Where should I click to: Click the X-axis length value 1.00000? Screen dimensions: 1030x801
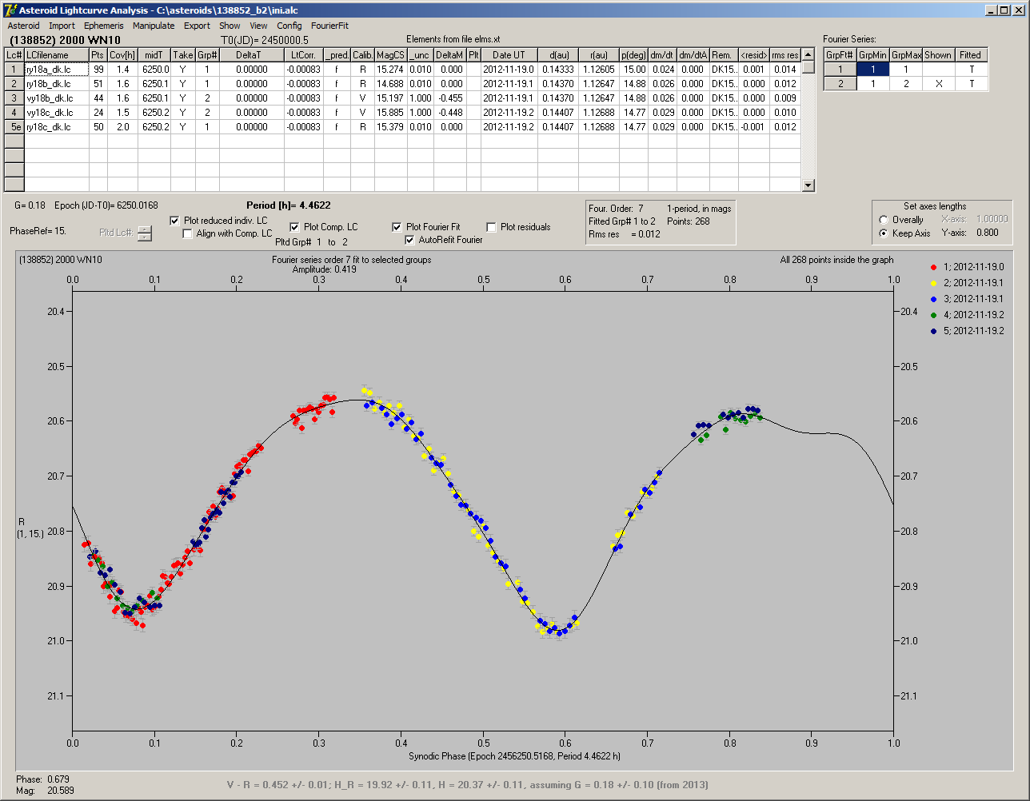(992, 219)
